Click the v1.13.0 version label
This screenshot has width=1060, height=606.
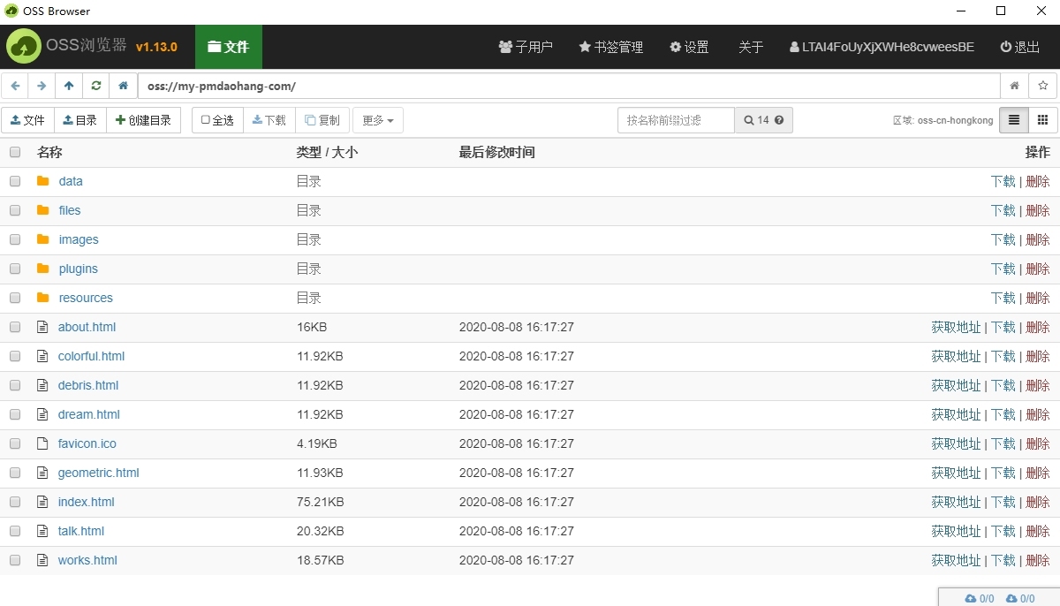tap(156, 47)
